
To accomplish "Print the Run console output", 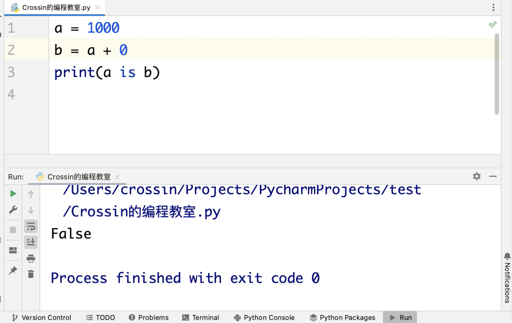I will (31, 259).
